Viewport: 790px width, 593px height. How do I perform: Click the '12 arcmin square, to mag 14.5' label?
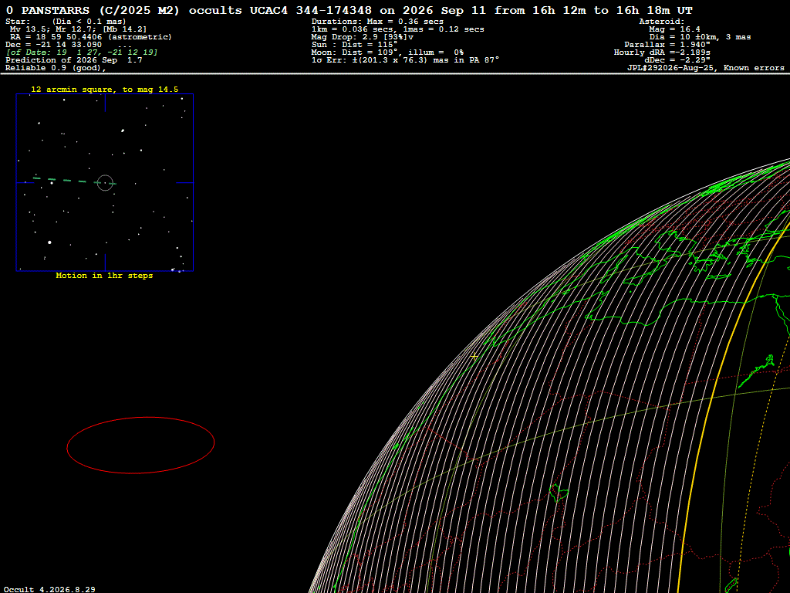pos(105,90)
